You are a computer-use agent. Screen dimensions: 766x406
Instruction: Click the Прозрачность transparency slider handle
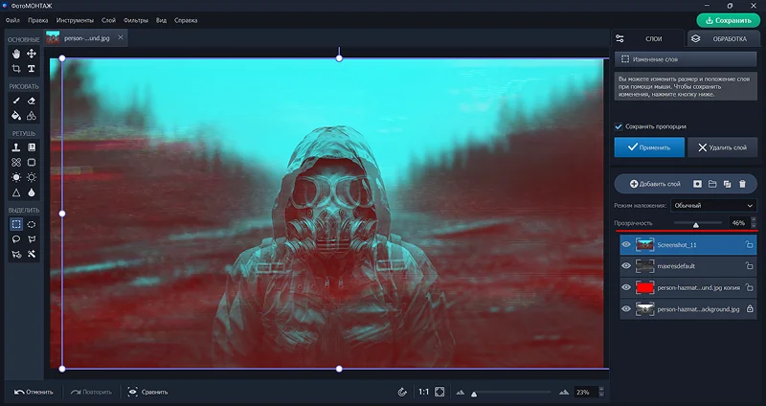tap(696, 225)
